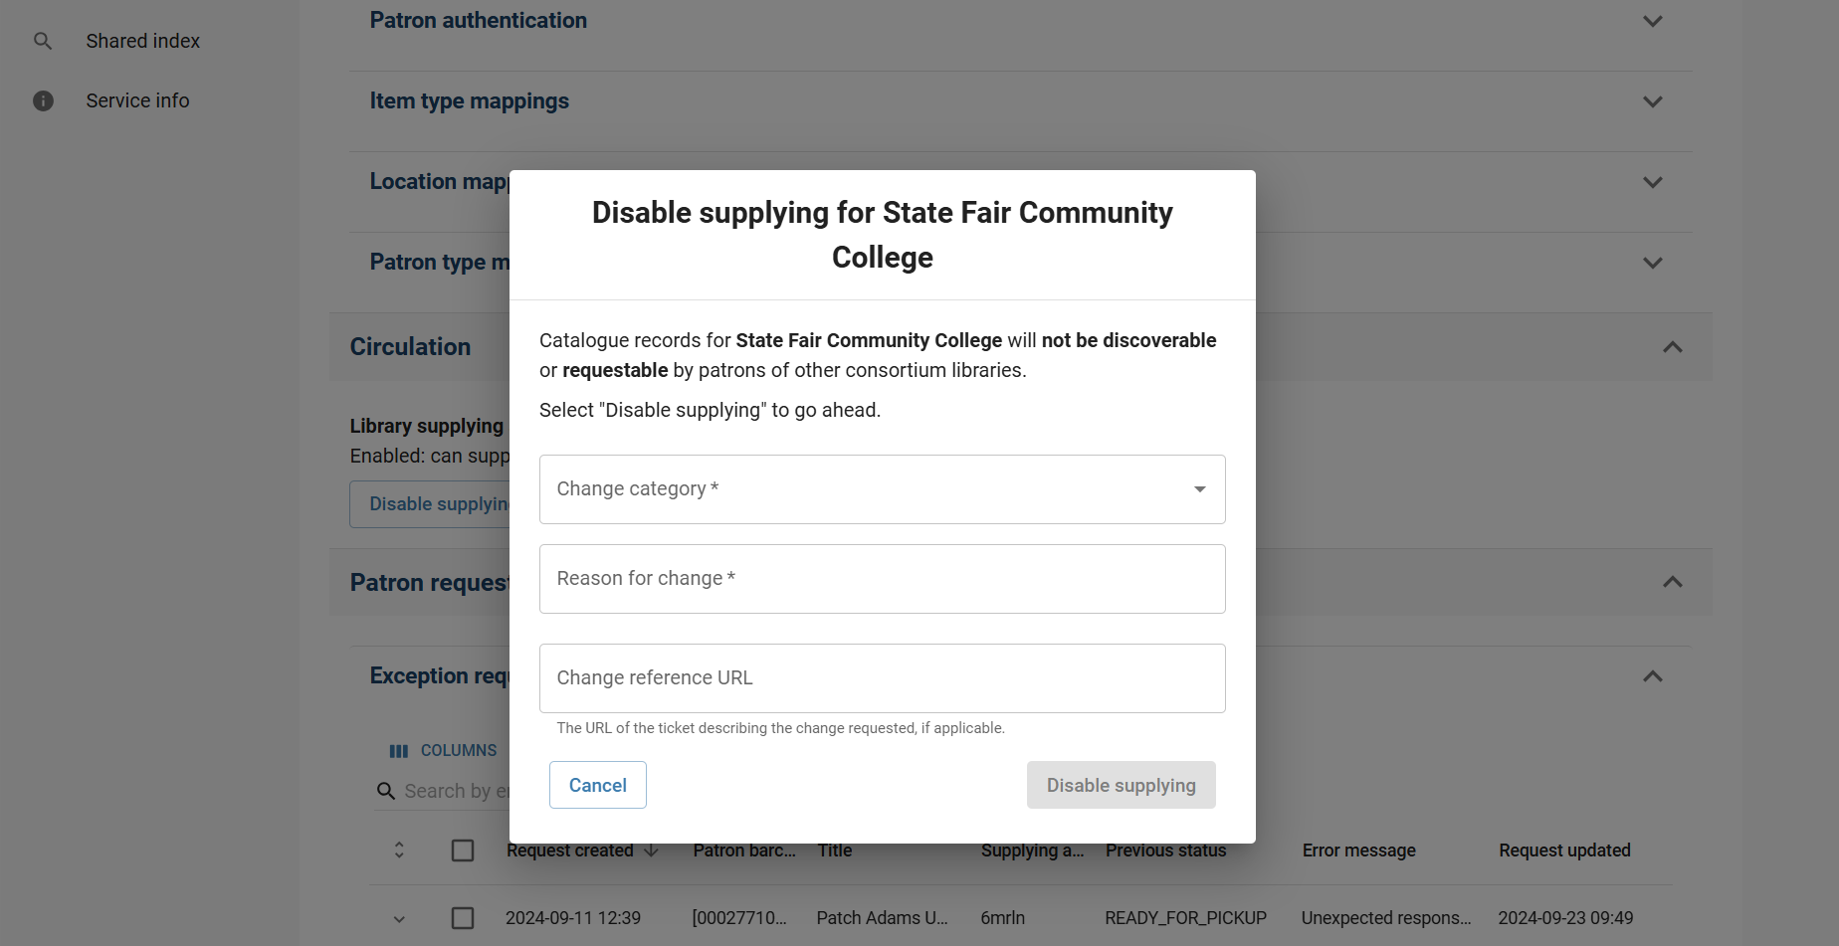This screenshot has width=1839, height=946.
Task: Click the Shared index search icon
Action: click(x=43, y=41)
